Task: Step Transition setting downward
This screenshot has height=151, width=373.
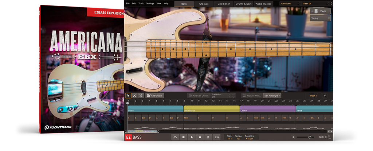Action: coord(233,97)
